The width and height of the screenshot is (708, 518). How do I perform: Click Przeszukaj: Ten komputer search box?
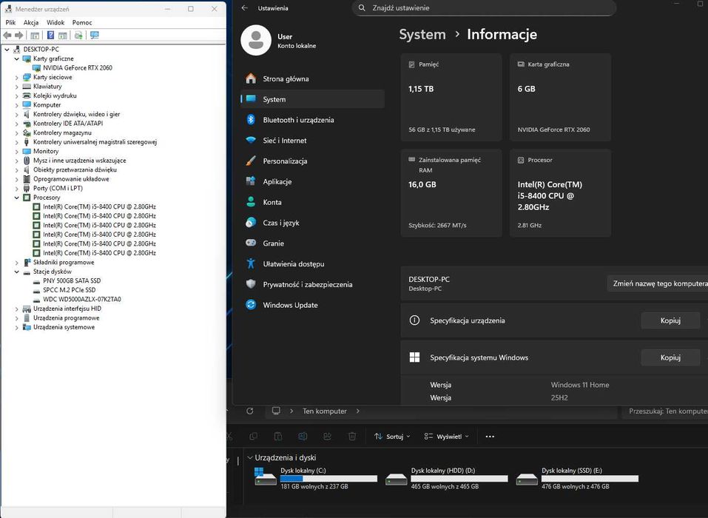664,411
